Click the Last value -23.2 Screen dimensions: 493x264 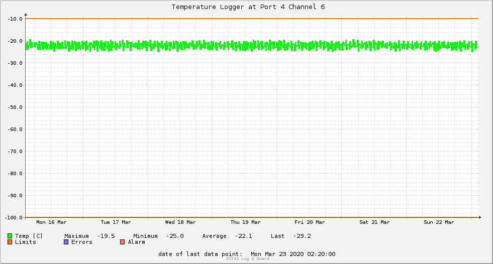click(x=302, y=236)
